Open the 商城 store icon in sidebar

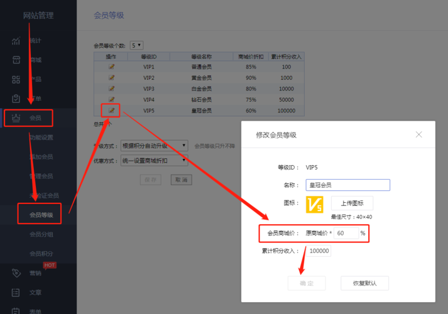pos(16,60)
